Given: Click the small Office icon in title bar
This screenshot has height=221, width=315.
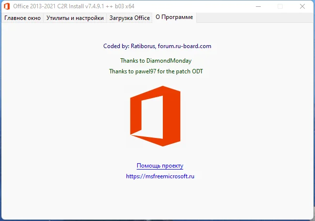Looking at the screenshot, I should 7,6.
